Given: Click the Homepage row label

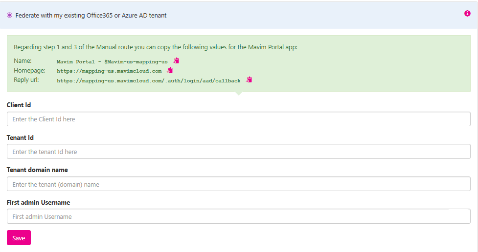Looking at the screenshot, I should 29,71.
